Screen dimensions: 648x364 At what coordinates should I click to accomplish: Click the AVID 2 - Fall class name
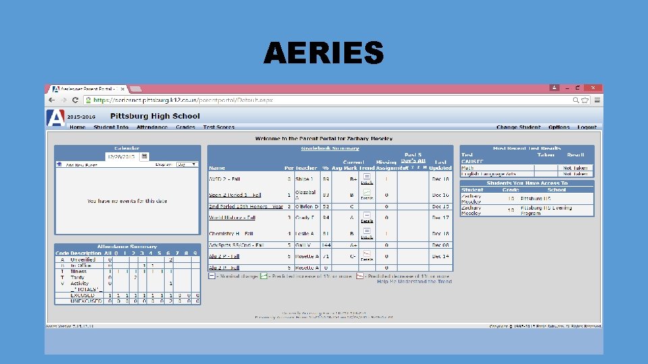click(x=224, y=179)
